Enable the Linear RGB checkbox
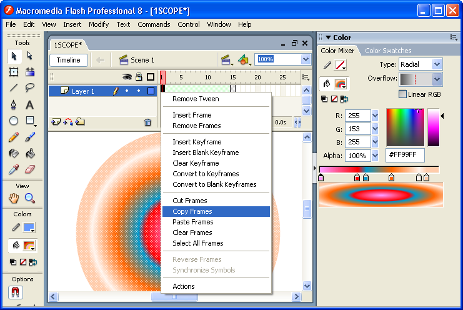The height and width of the screenshot is (310, 463). 403,94
